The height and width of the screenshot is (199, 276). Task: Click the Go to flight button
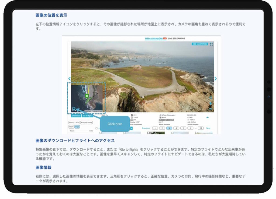click(x=88, y=116)
